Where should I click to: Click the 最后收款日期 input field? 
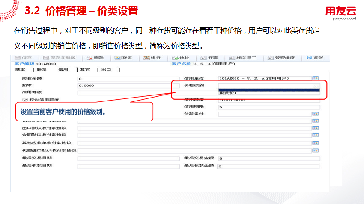click(x=128, y=166)
